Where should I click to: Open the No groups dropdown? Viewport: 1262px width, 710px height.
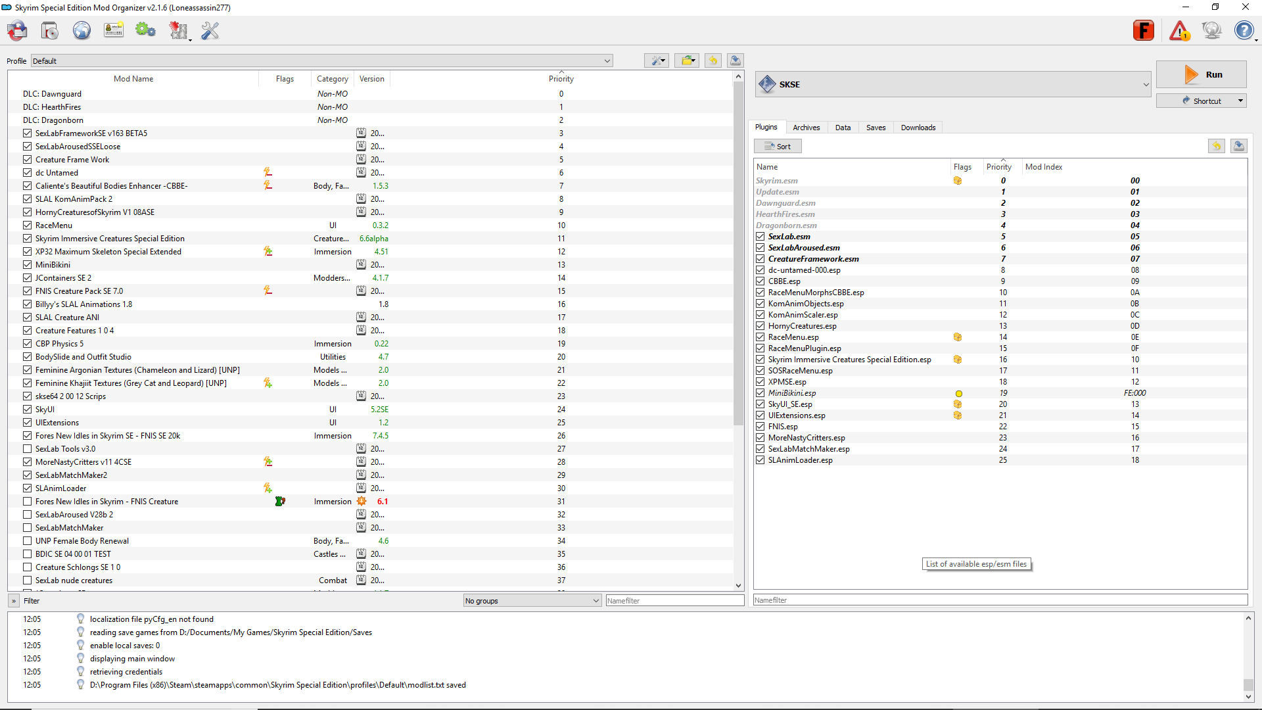[x=532, y=600]
